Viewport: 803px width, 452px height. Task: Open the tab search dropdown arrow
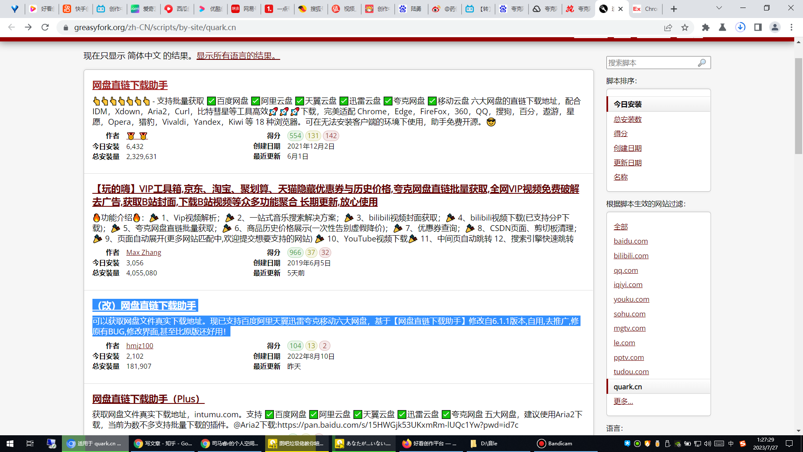tap(719, 8)
